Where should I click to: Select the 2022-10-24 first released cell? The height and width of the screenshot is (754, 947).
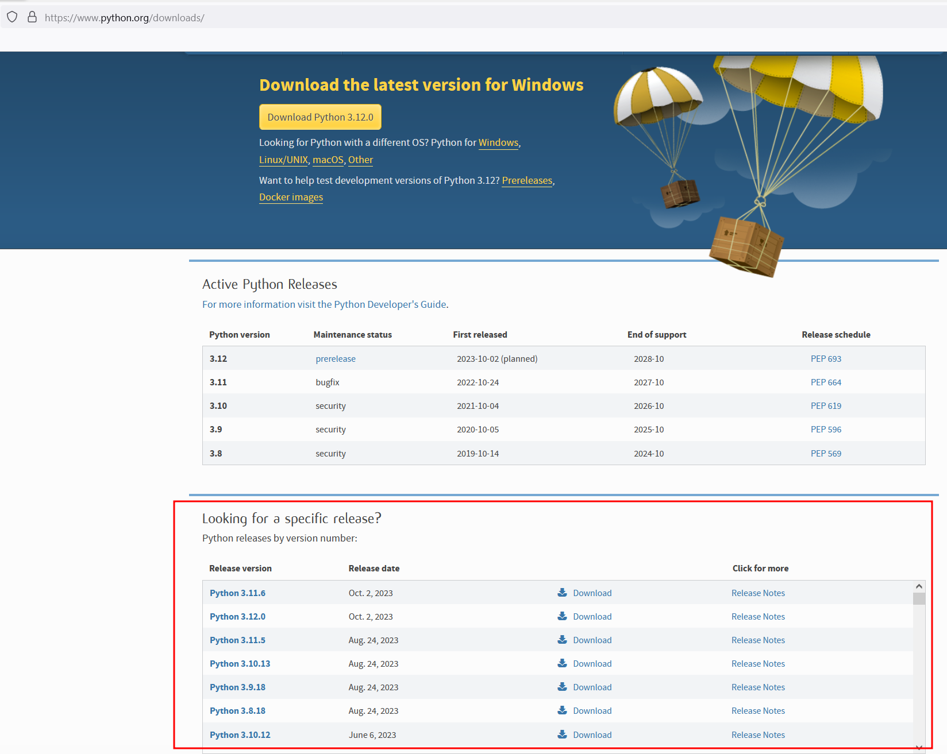pyautogui.click(x=478, y=382)
